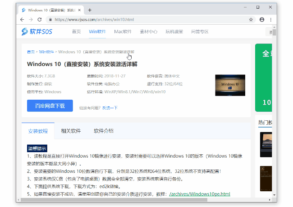The width and height of the screenshot is (293, 207).
Task: Close the browser window
Action: pyautogui.click(x=270, y=7)
